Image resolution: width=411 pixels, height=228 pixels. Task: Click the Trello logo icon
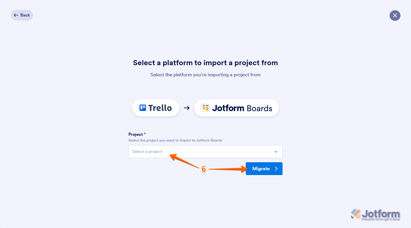pos(143,108)
